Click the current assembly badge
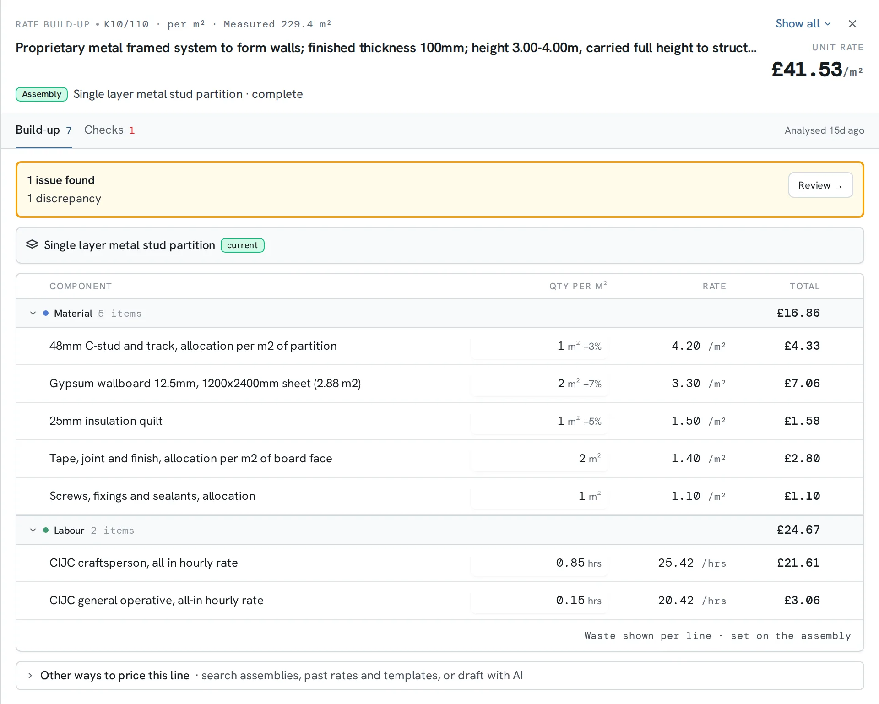Screen dimensions: 879x704 coord(242,245)
